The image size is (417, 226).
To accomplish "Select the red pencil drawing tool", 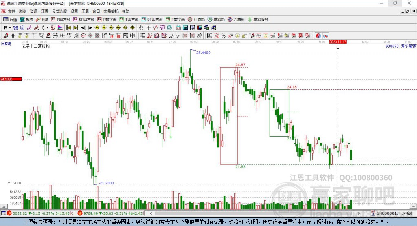I will click(6, 36).
